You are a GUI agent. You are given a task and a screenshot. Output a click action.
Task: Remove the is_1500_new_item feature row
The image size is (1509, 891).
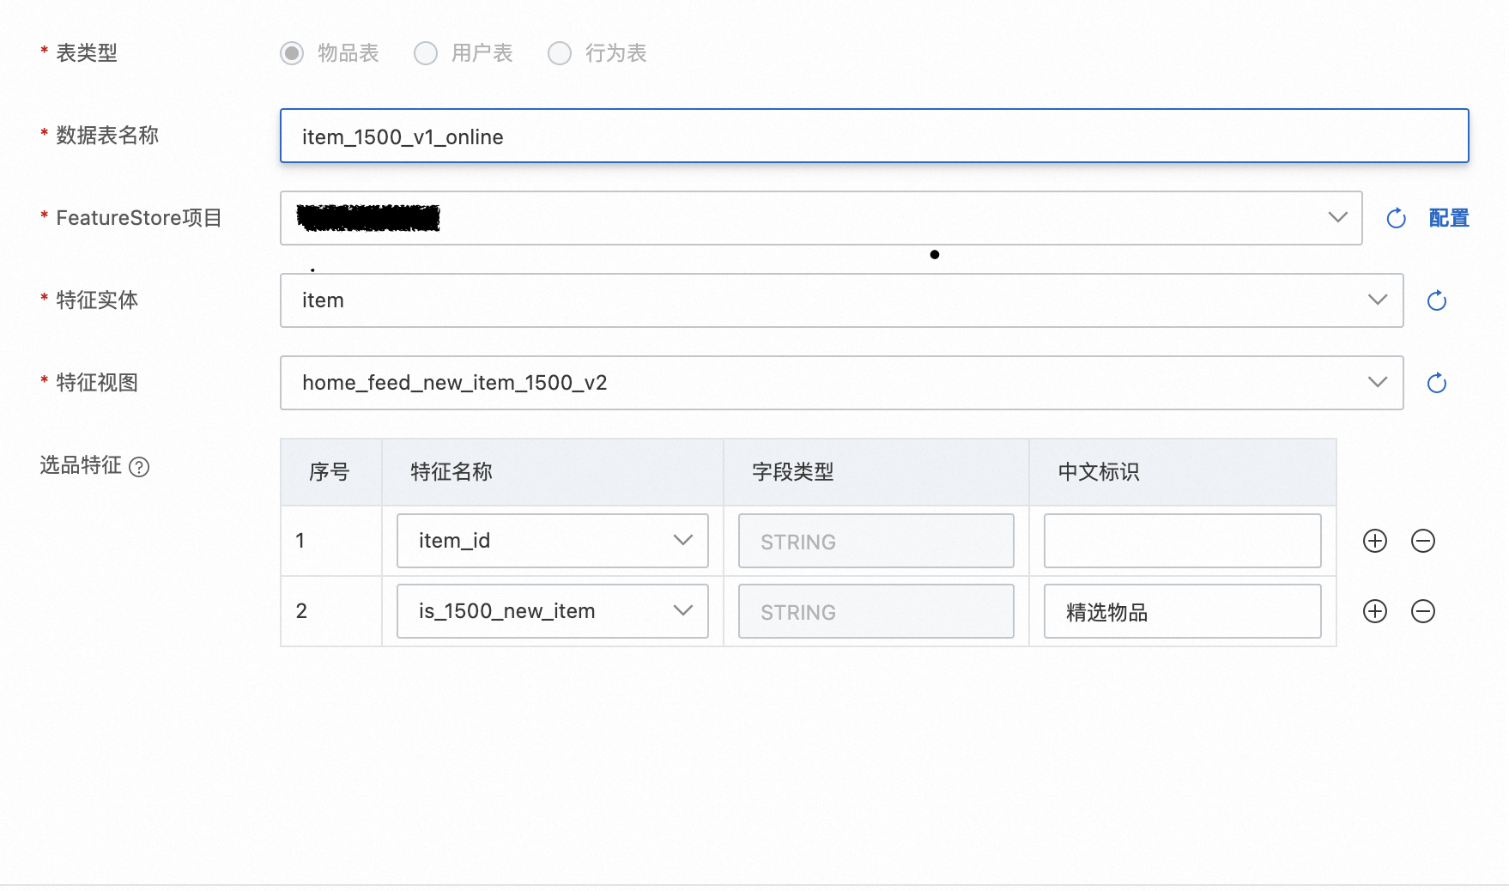coord(1423,611)
